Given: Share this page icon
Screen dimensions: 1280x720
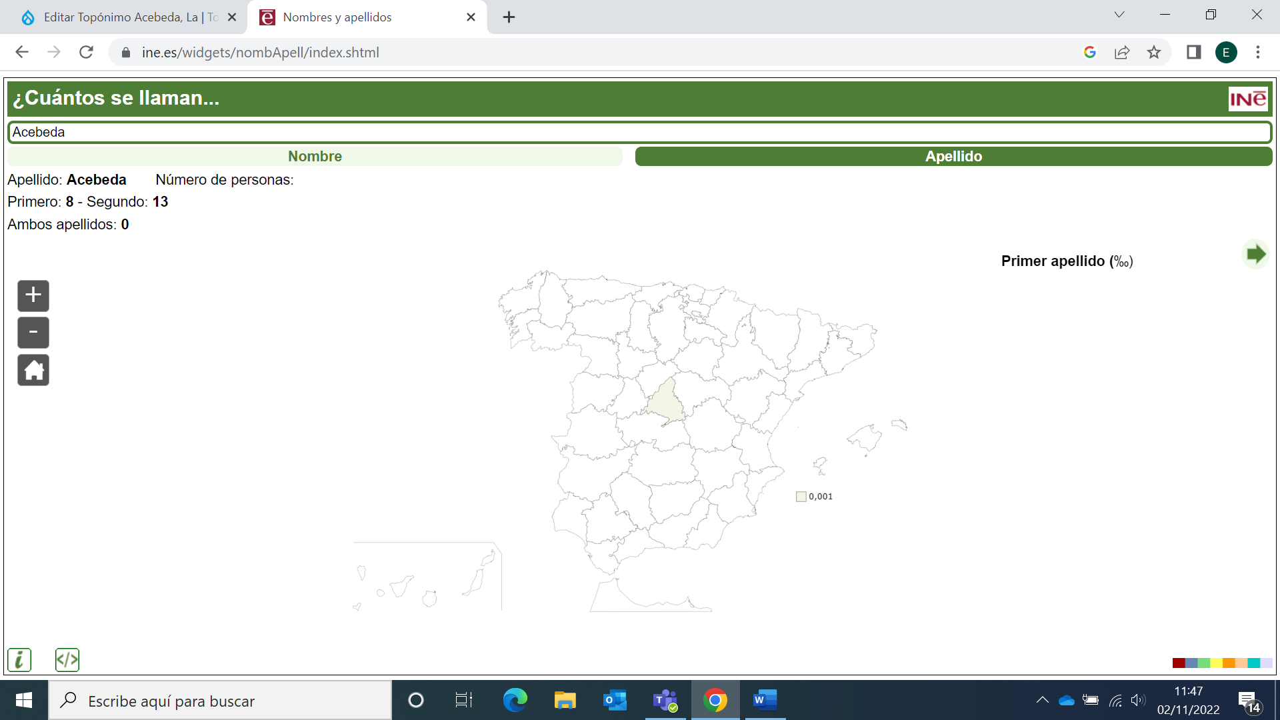Looking at the screenshot, I should point(1122,53).
